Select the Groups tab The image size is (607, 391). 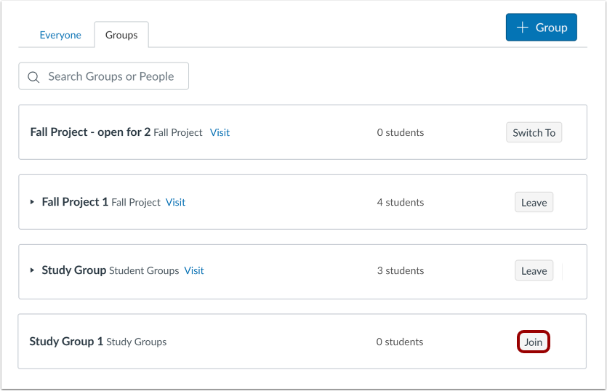tap(121, 35)
